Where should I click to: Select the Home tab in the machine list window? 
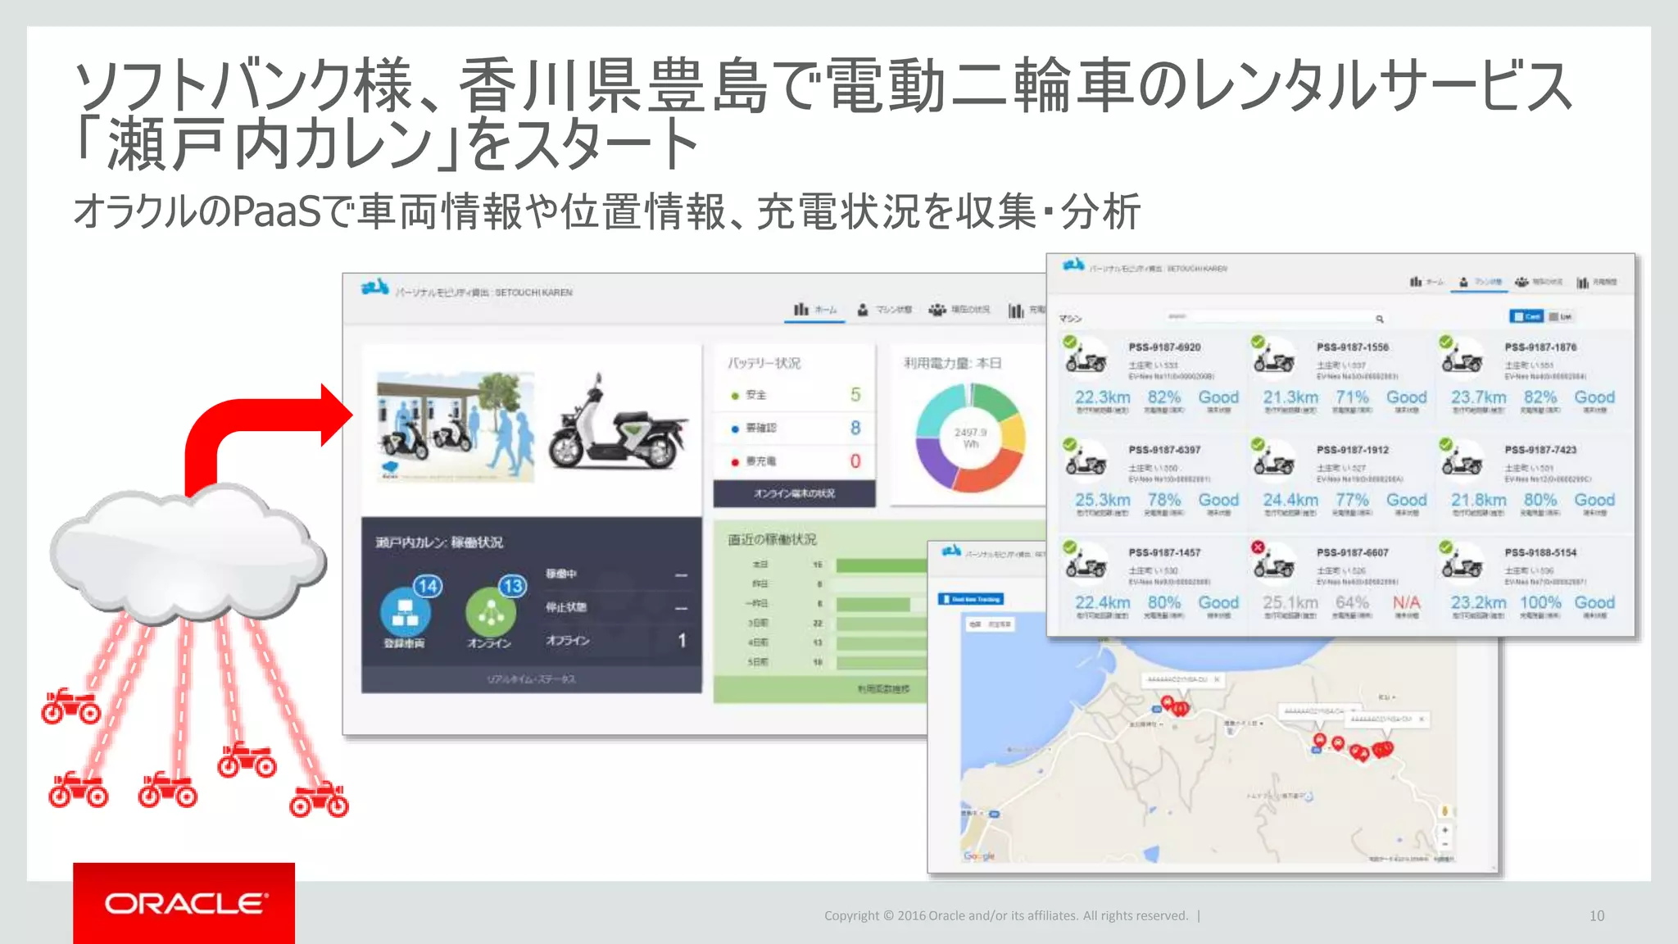pyautogui.click(x=1426, y=282)
